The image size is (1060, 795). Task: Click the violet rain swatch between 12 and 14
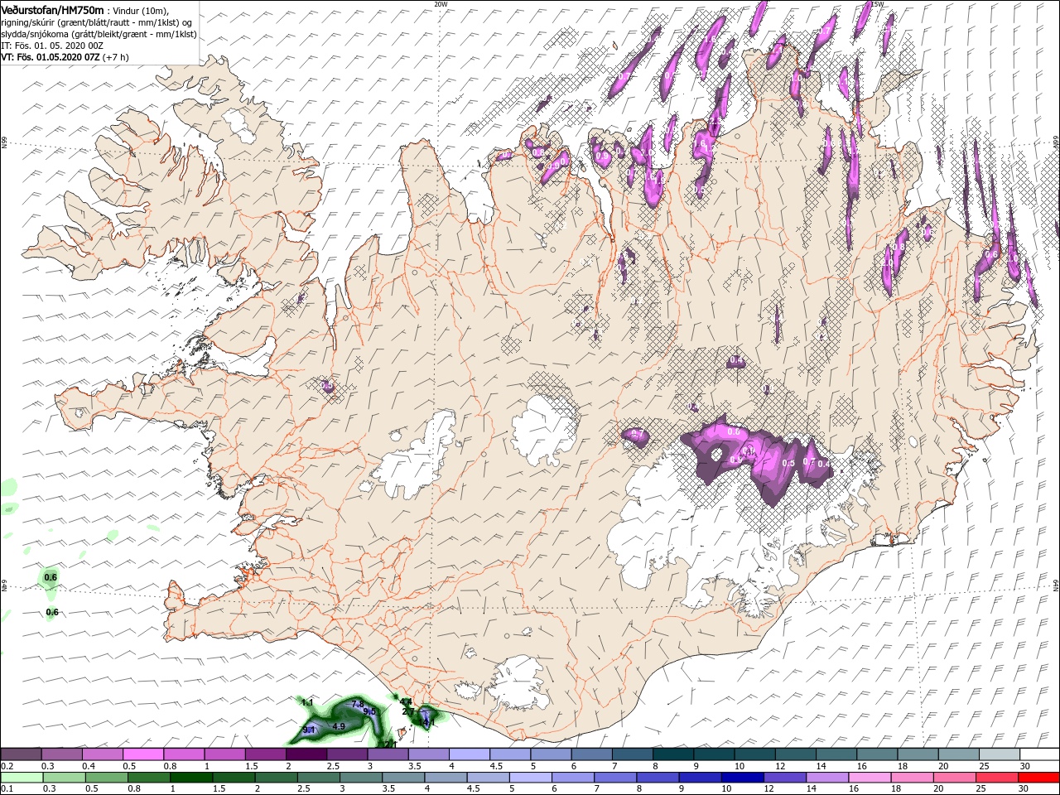(x=786, y=778)
